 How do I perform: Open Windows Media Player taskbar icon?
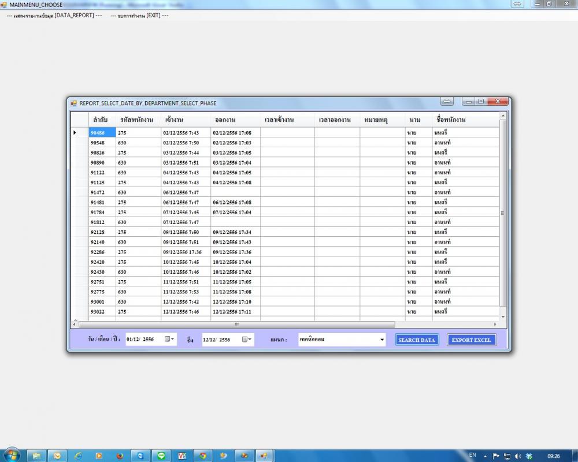[x=99, y=456]
